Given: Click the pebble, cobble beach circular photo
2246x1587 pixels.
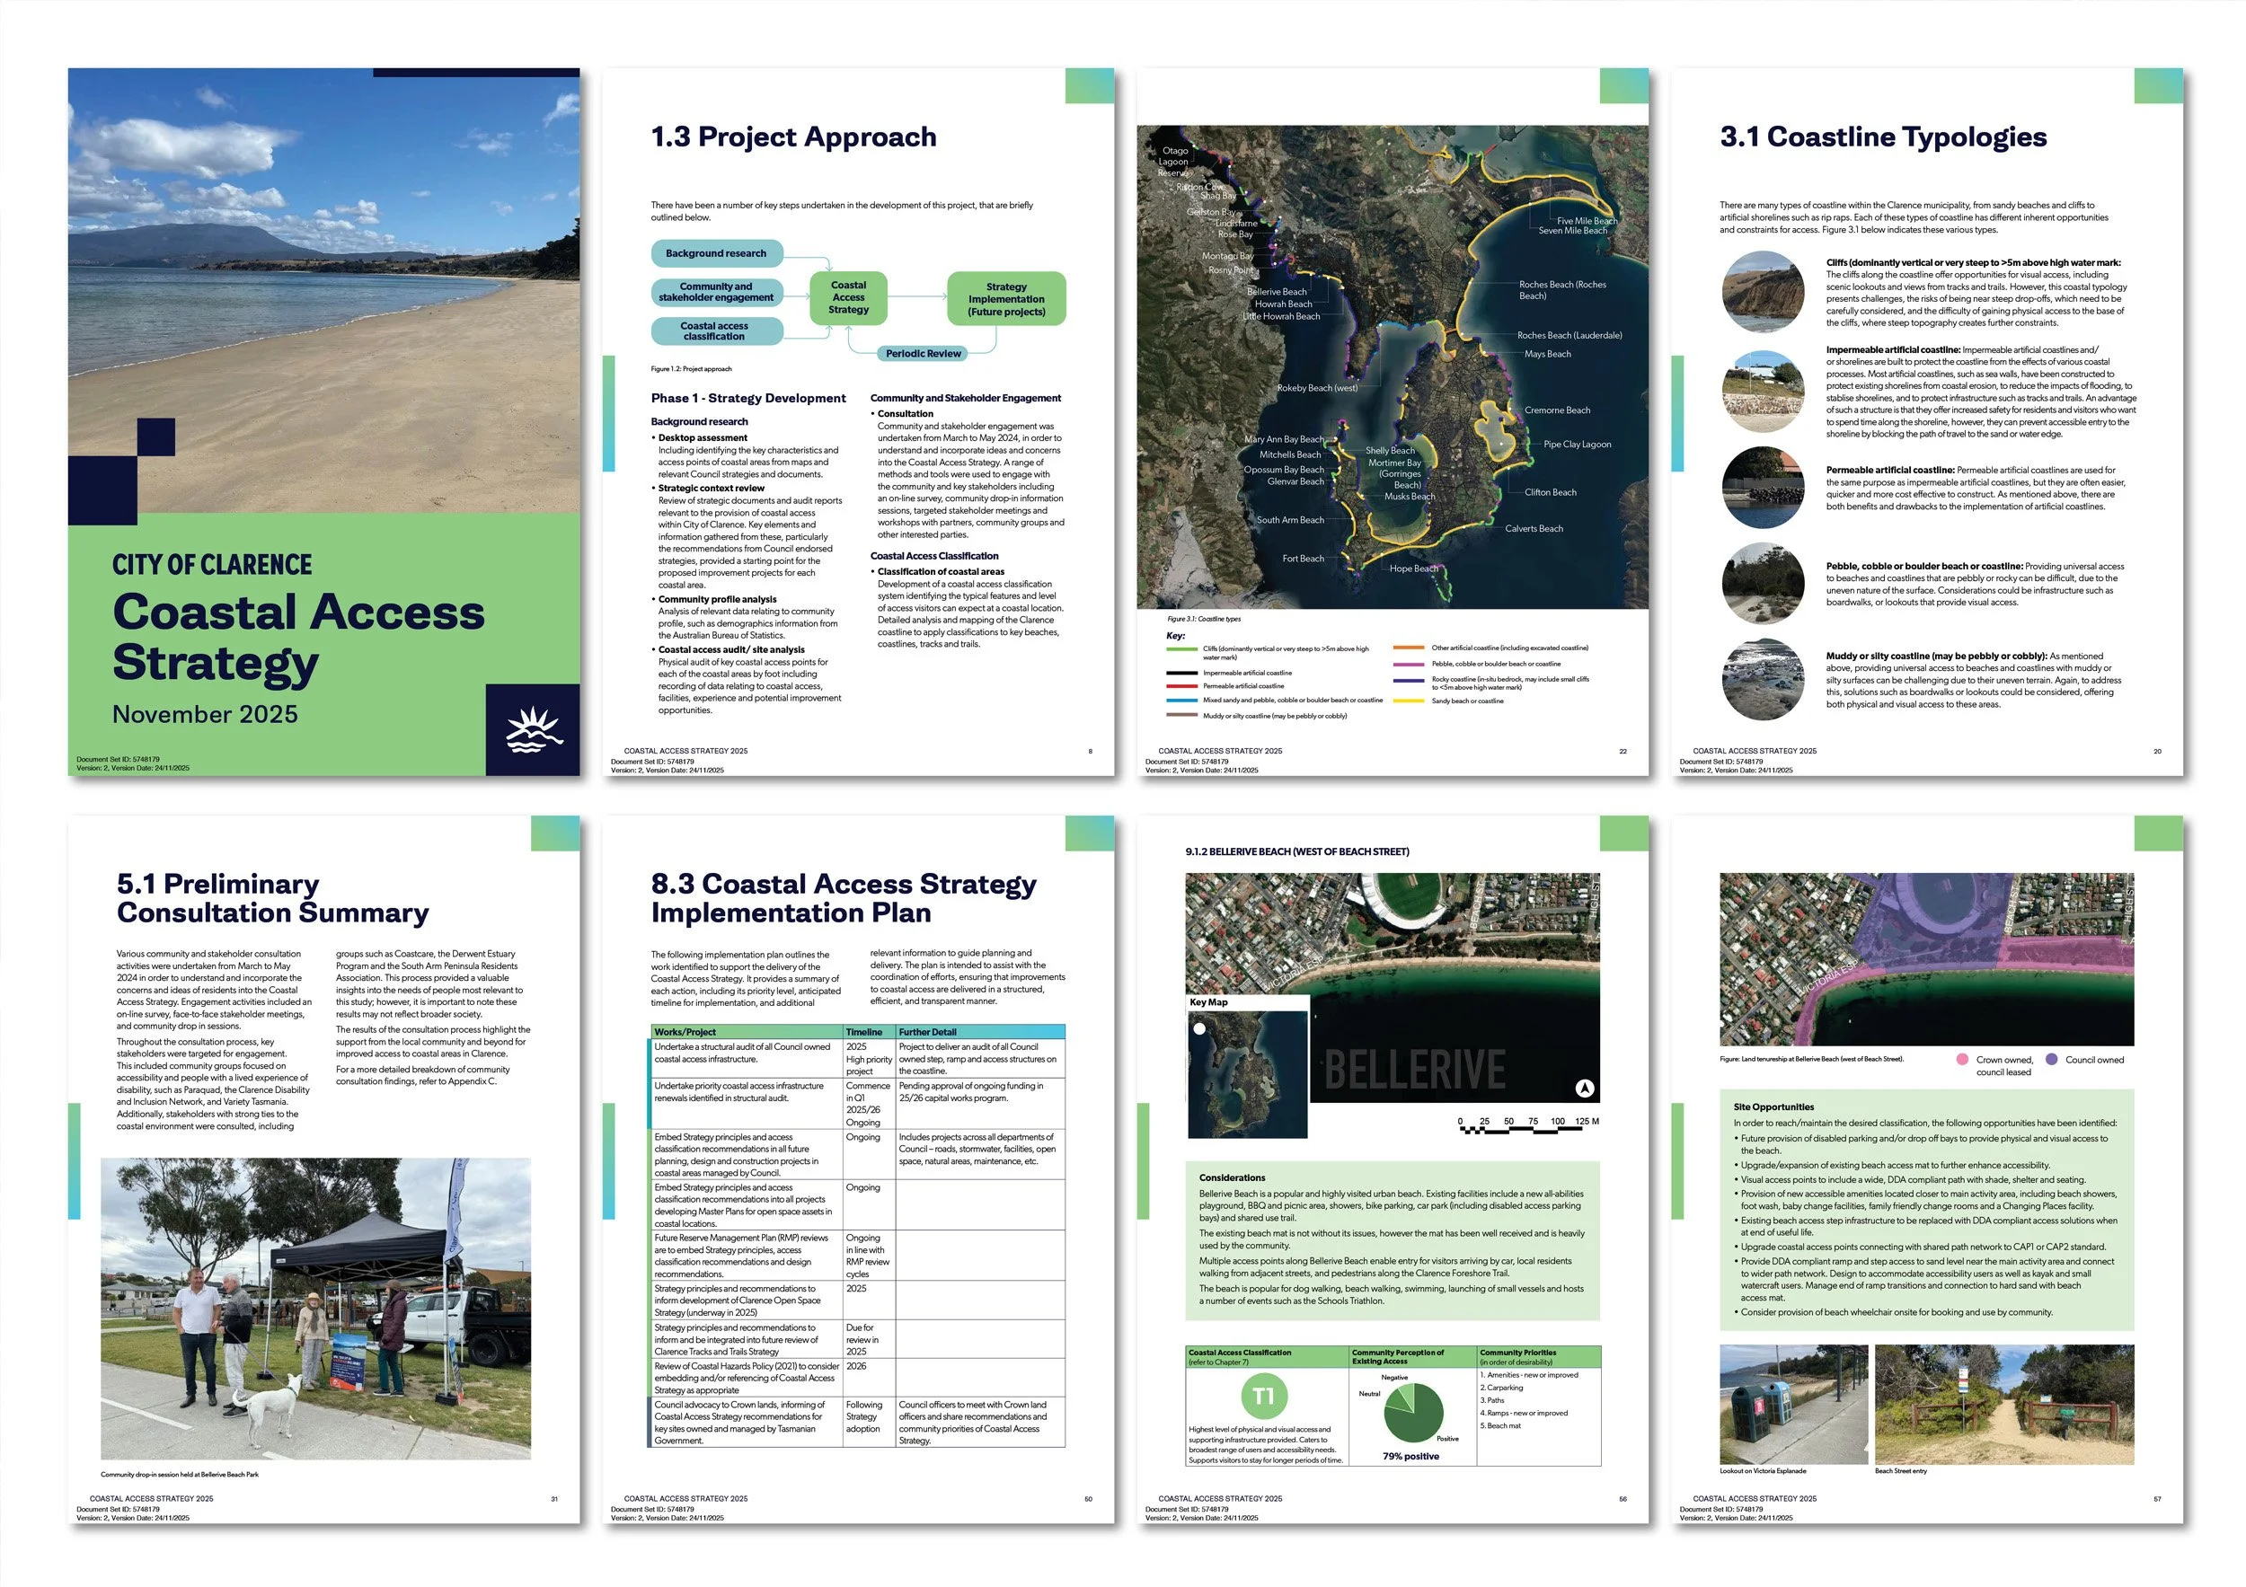Looking at the screenshot, I should pos(1763,584).
